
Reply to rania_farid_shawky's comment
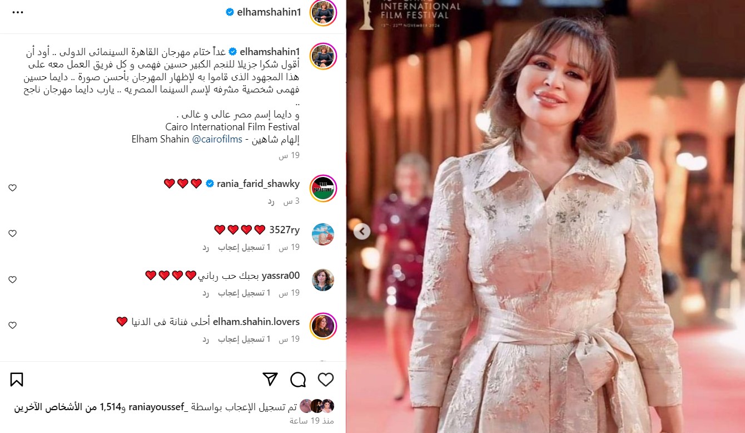click(271, 201)
